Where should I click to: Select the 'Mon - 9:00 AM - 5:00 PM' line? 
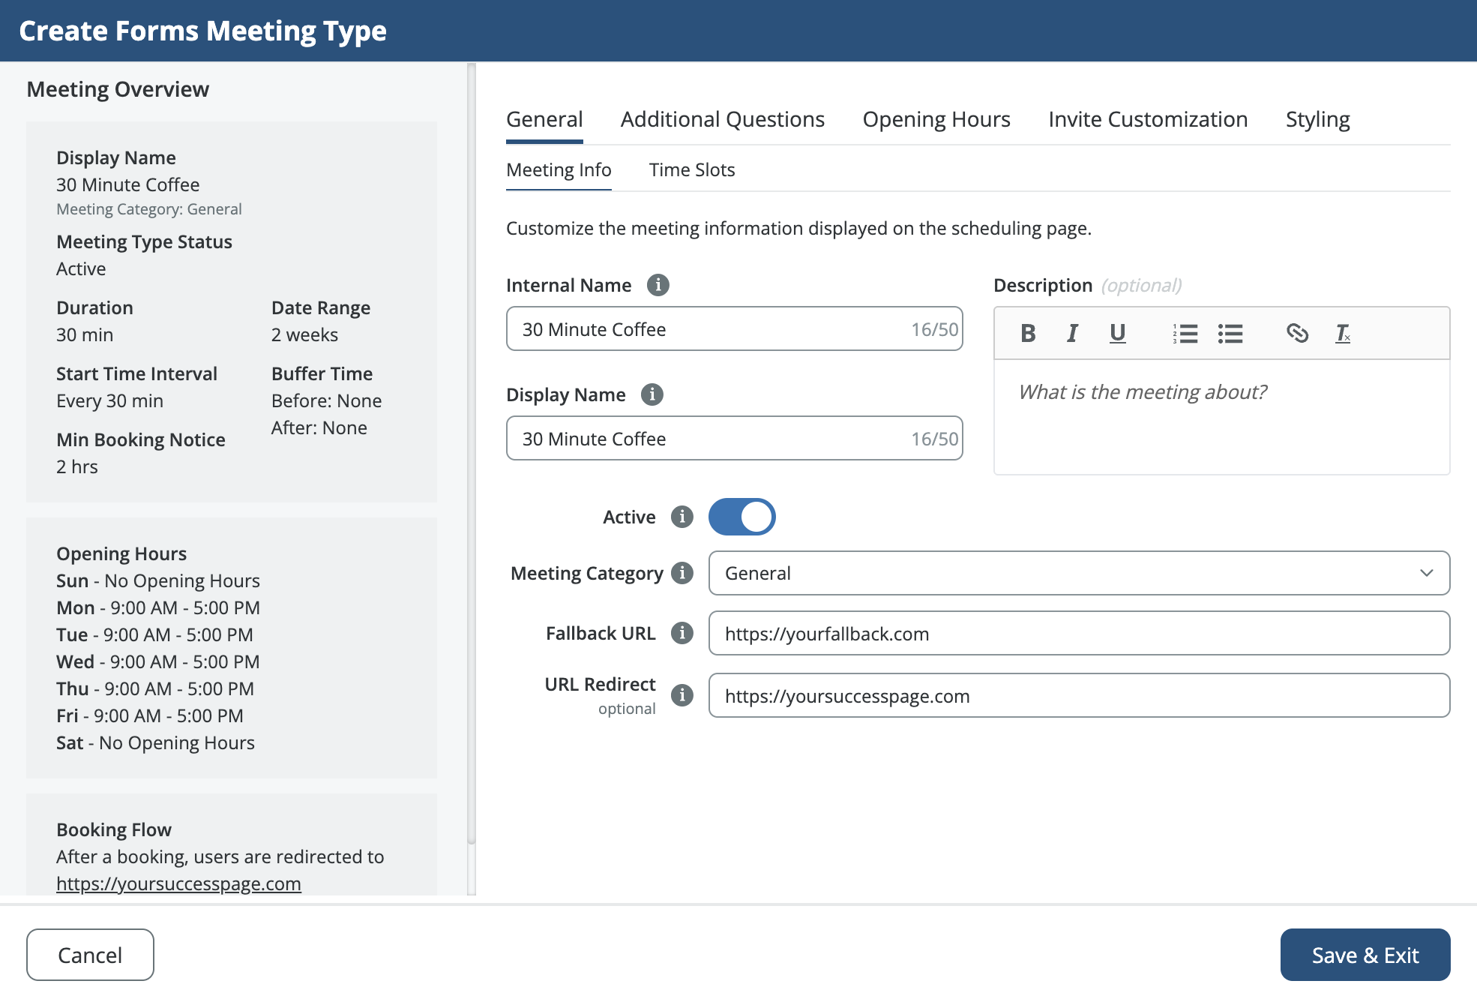158,607
